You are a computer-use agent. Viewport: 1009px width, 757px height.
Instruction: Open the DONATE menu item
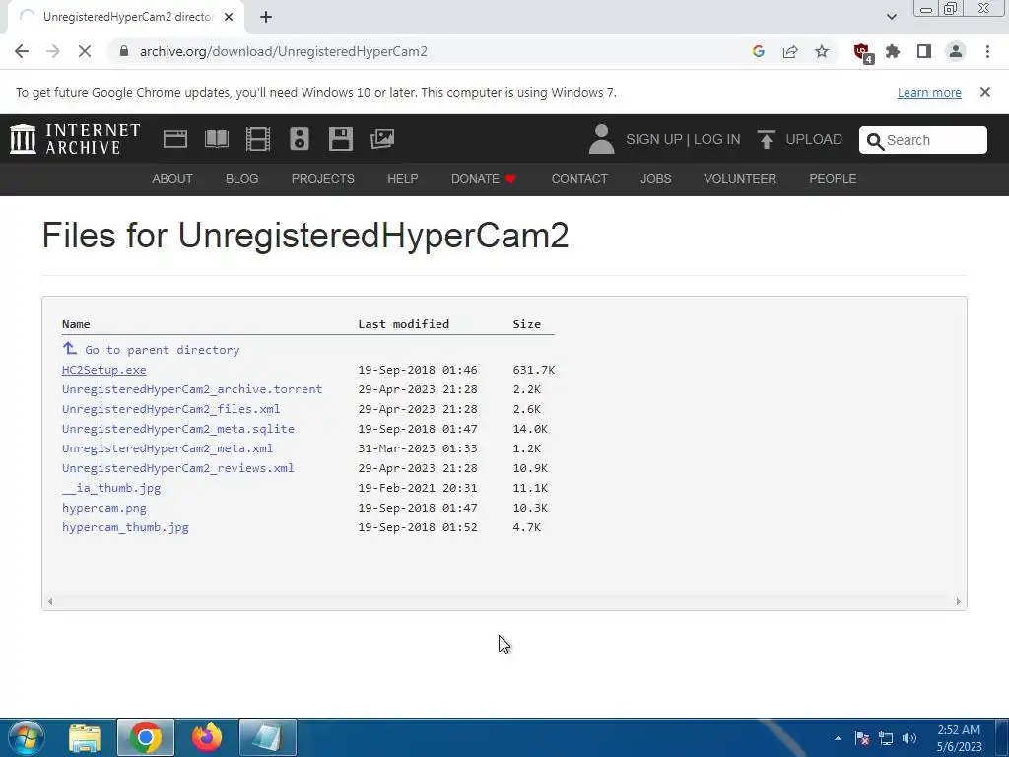pos(483,179)
